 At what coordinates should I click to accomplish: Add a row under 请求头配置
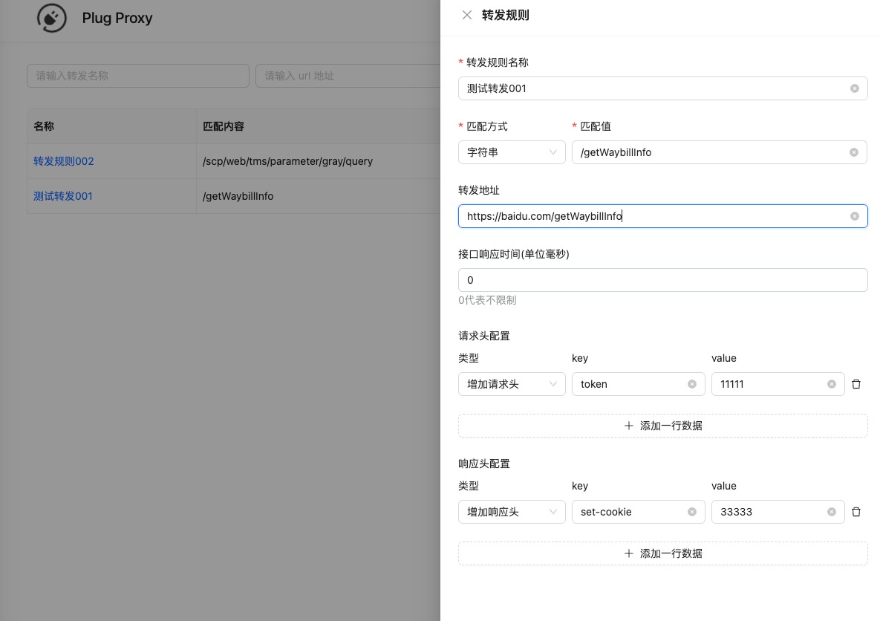tap(663, 426)
